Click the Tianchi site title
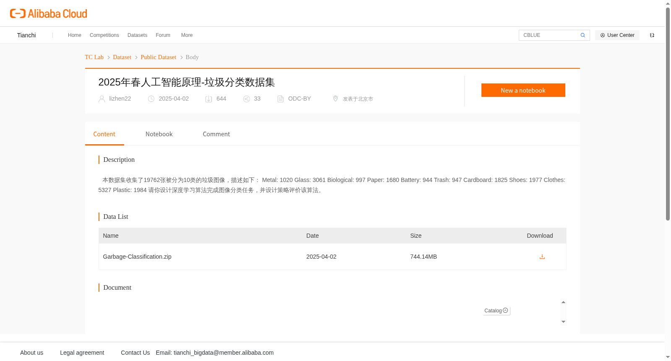Image resolution: width=671 pixels, height=361 pixels. tap(26, 35)
